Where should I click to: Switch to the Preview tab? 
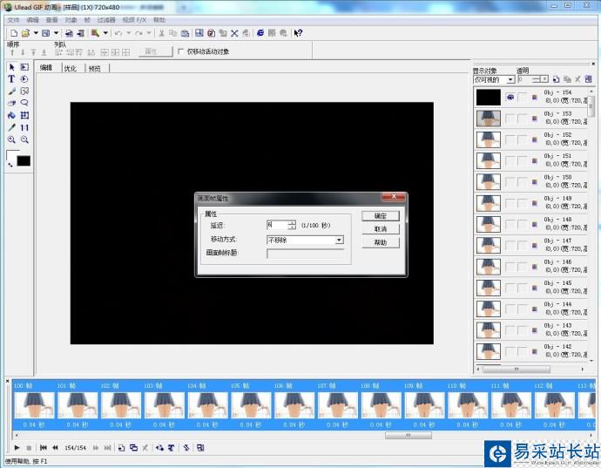click(94, 68)
